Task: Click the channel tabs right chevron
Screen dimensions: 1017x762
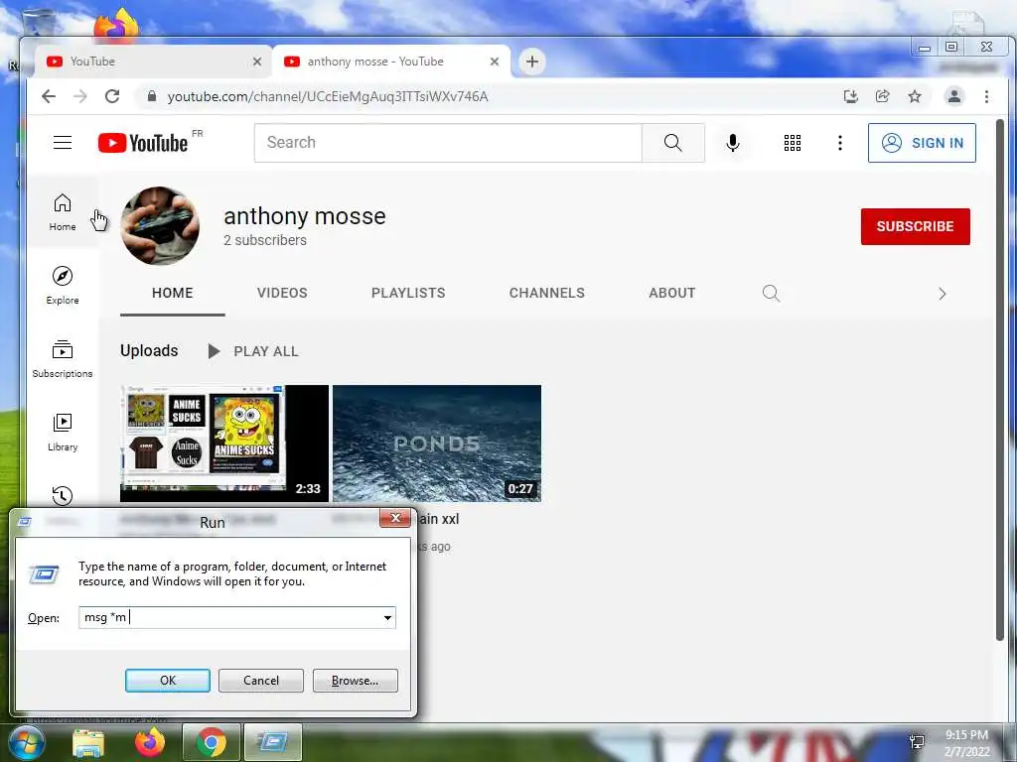Action: tap(942, 294)
